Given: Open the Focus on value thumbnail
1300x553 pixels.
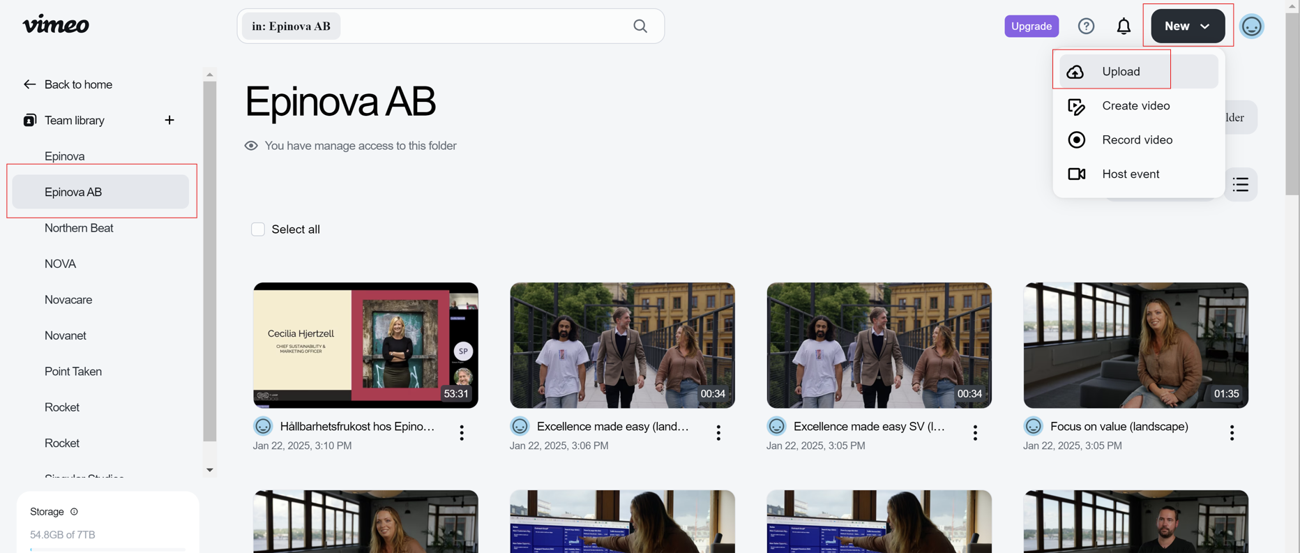Looking at the screenshot, I should [x=1135, y=345].
